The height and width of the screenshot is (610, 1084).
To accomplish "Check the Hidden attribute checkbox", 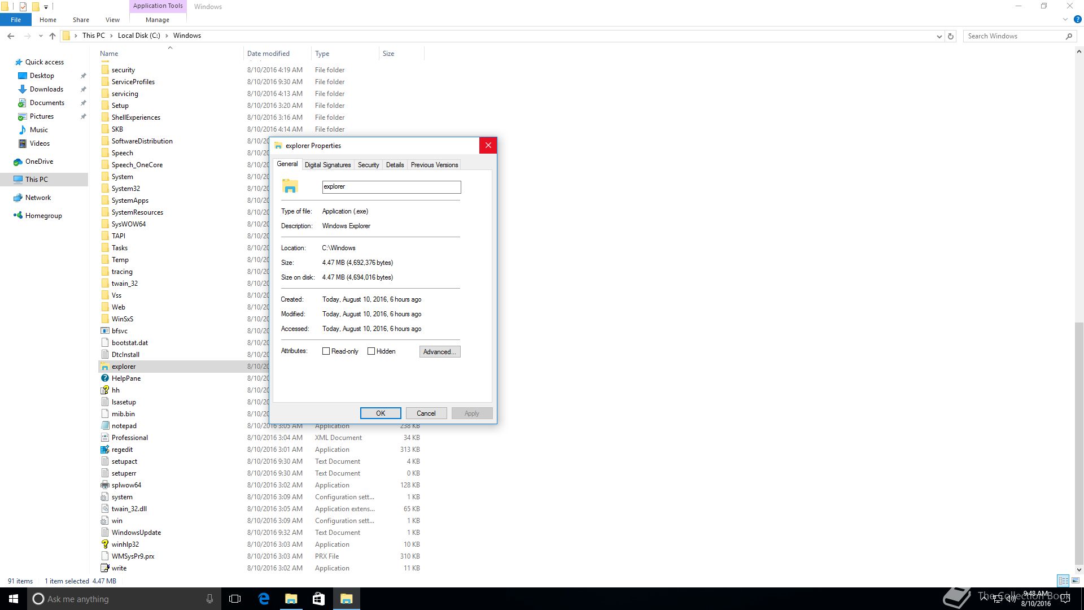I will tap(371, 351).
